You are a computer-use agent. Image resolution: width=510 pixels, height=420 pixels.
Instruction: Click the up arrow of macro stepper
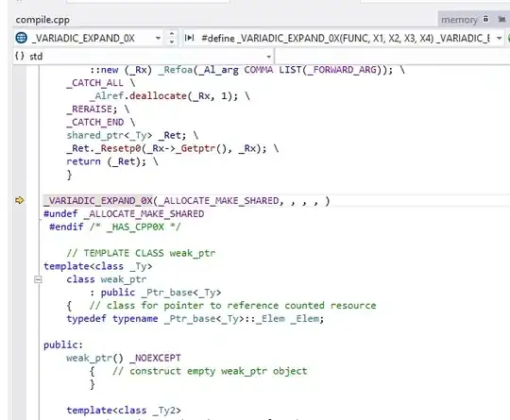tap(172, 33)
